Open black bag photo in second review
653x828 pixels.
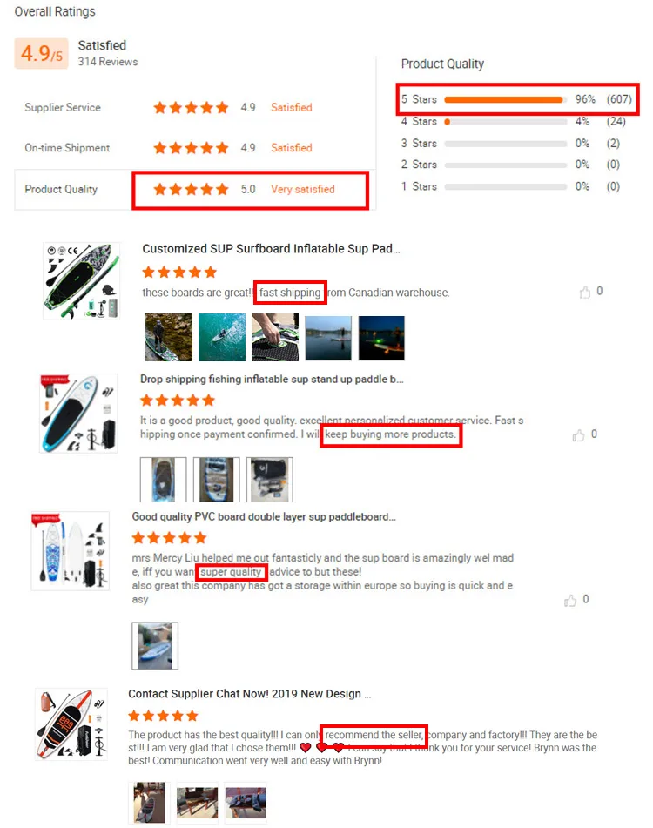(269, 480)
